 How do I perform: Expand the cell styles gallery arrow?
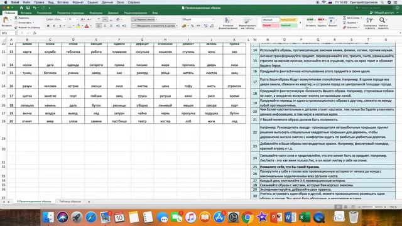click(300, 23)
